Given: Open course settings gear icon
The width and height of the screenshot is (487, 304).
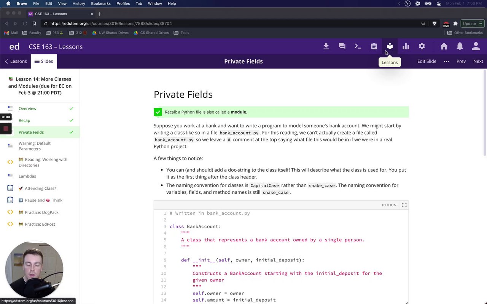Looking at the screenshot, I should coord(422,46).
